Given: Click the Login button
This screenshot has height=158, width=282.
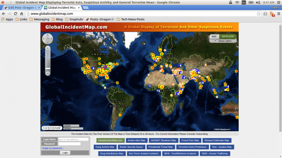Looking at the screenshot, I should (65, 153).
